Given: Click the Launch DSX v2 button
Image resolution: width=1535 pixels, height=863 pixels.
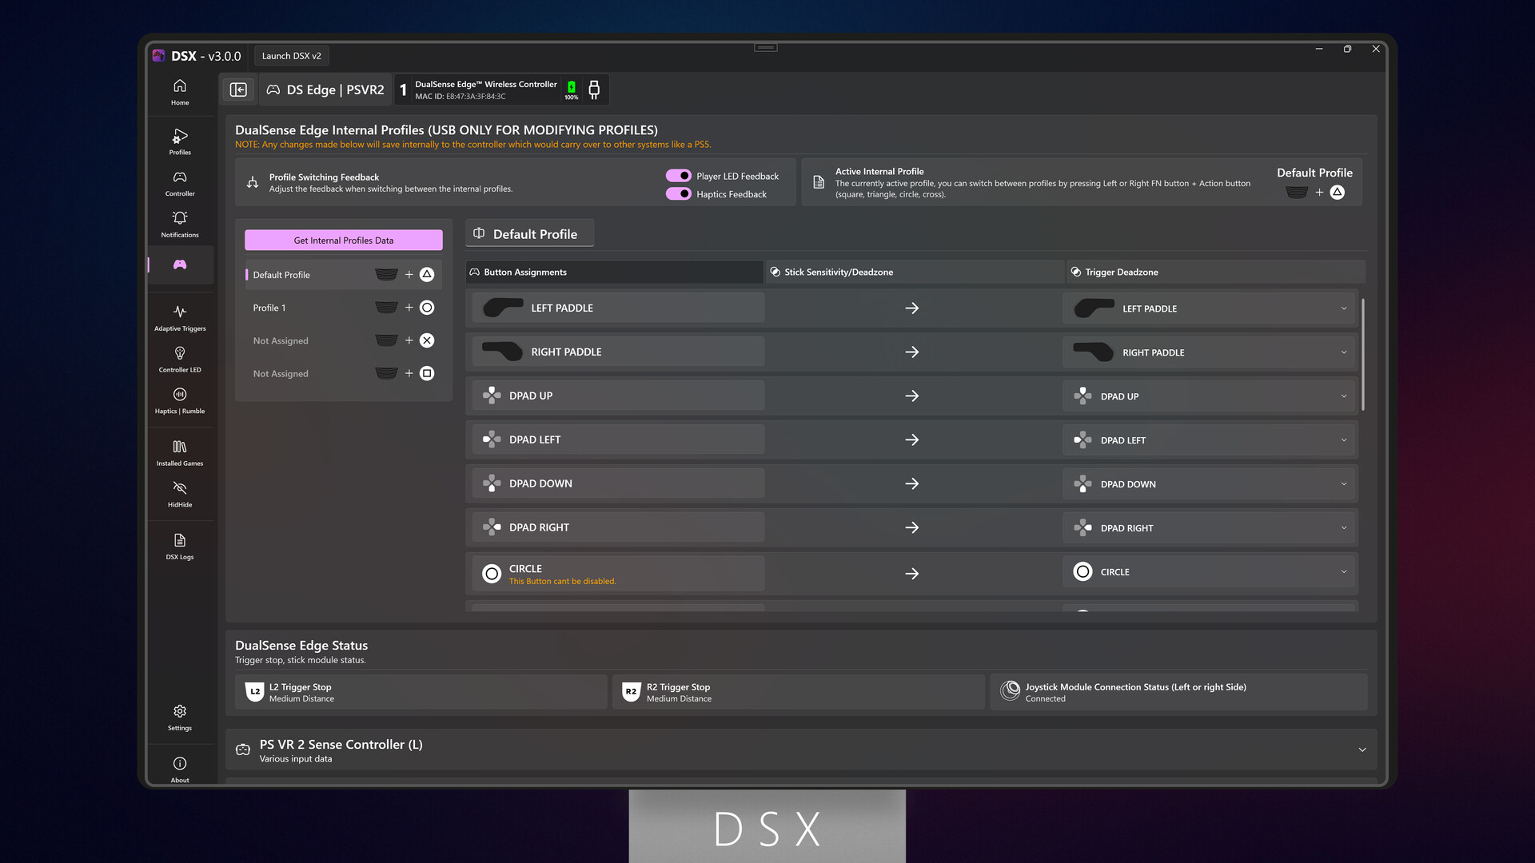Looking at the screenshot, I should click(x=291, y=55).
